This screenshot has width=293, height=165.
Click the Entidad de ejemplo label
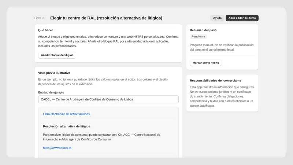[51, 92]
